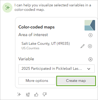Add a new area of interest
Image resolution: width=98 pixels, height=100 pixels.
point(90,35)
